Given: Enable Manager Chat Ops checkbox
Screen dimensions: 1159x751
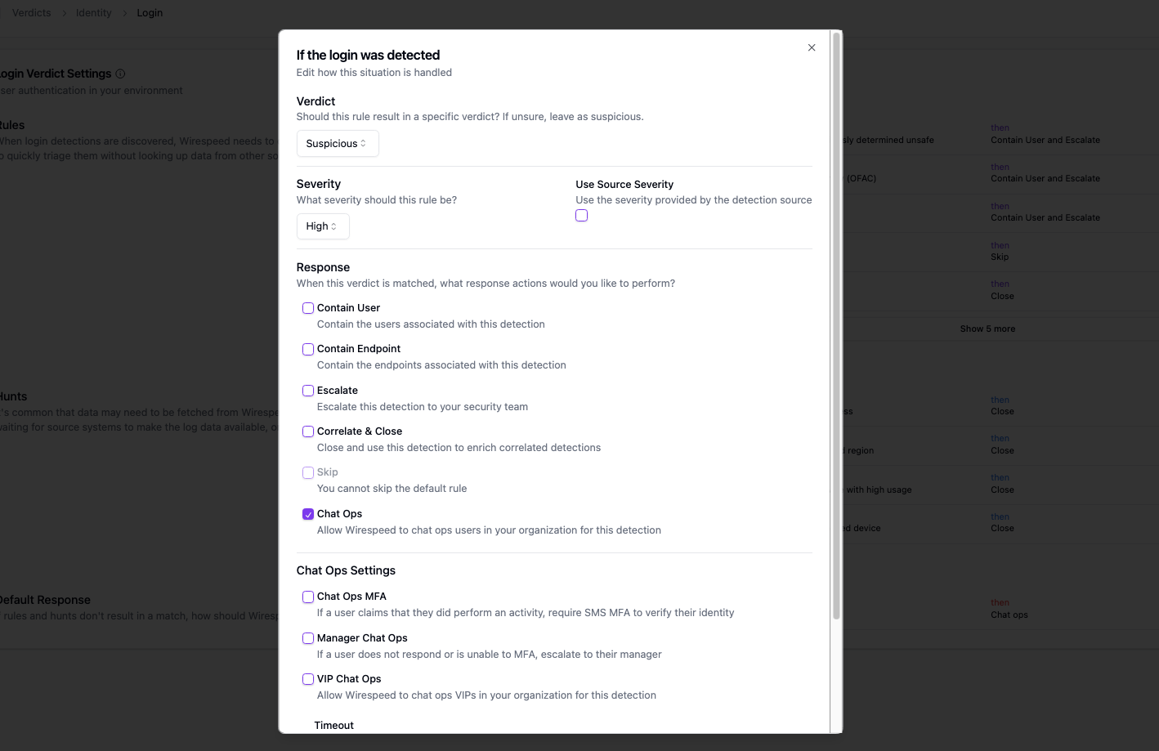Looking at the screenshot, I should 308,638.
